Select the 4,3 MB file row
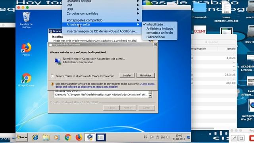254x143 pixels. coord(214,58)
